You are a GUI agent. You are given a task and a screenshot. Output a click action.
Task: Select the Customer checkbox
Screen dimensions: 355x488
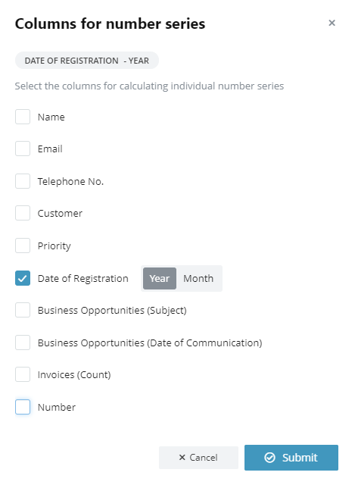[23, 213]
